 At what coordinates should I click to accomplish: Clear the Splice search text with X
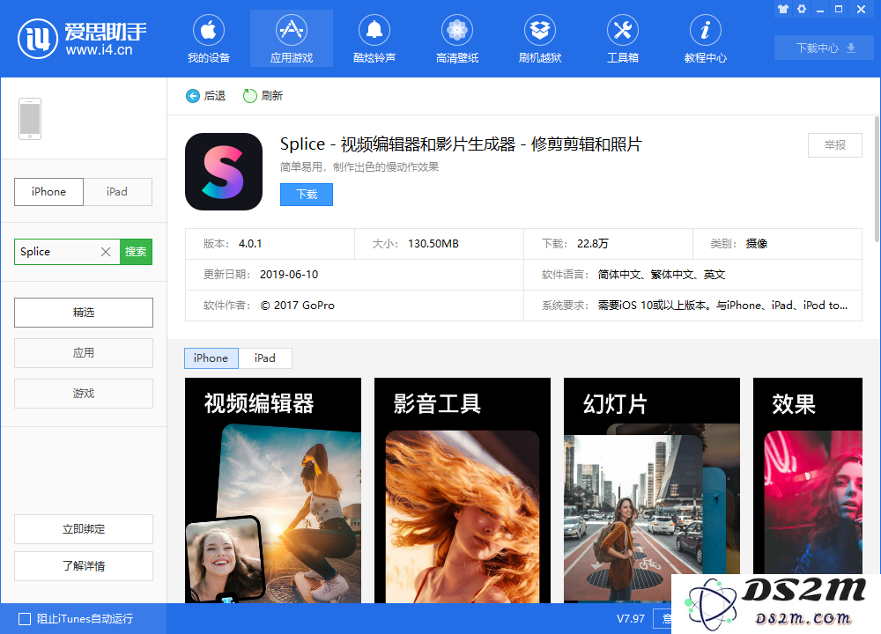[106, 252]
